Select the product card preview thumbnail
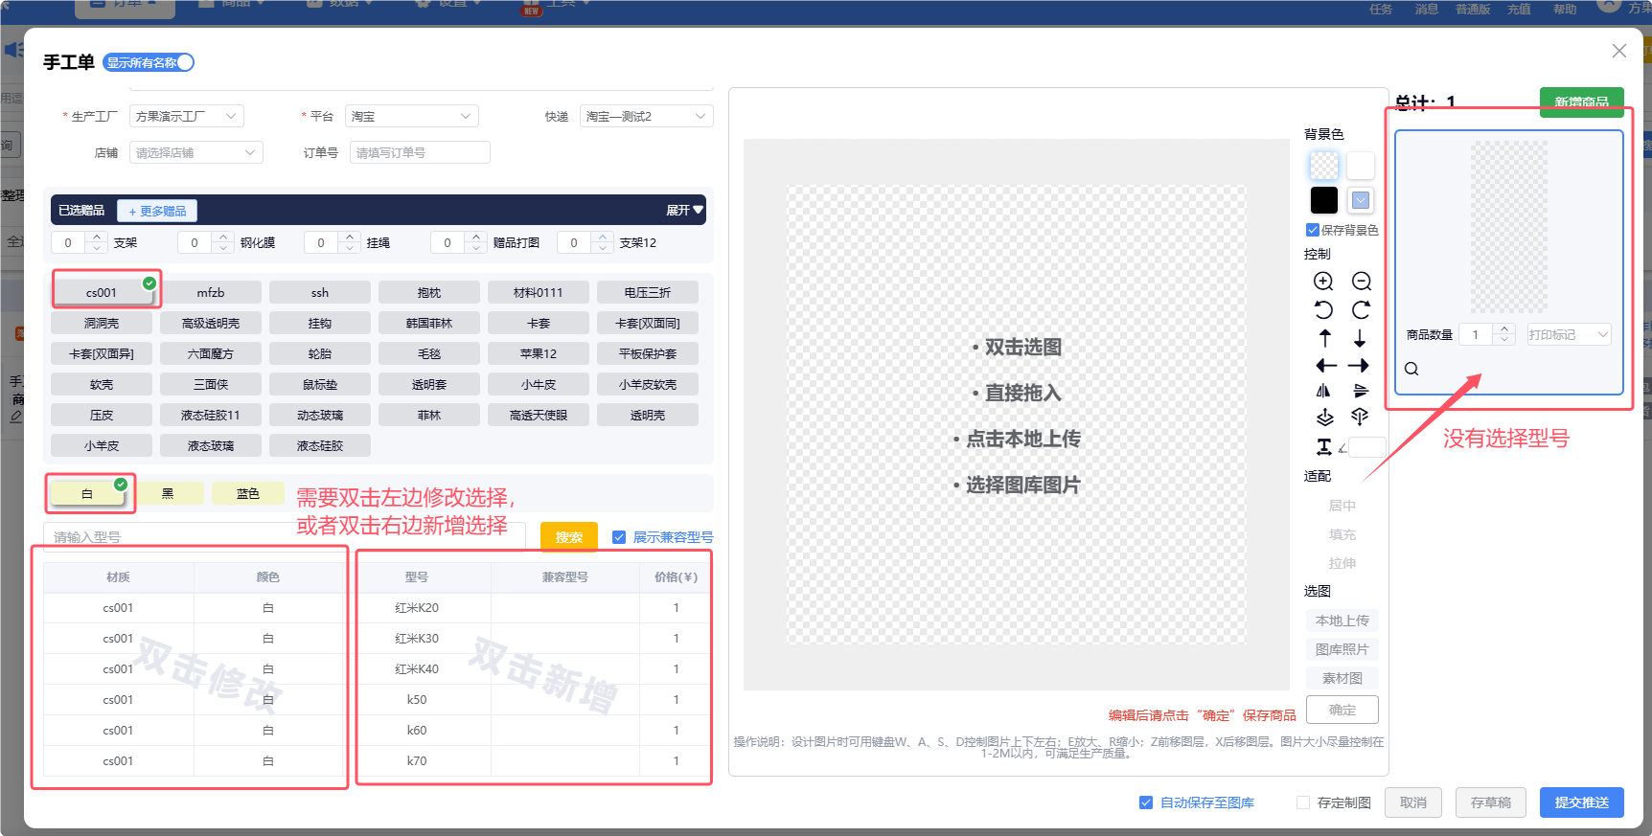The image size is (1652, 836). (x=1509, y=227)
